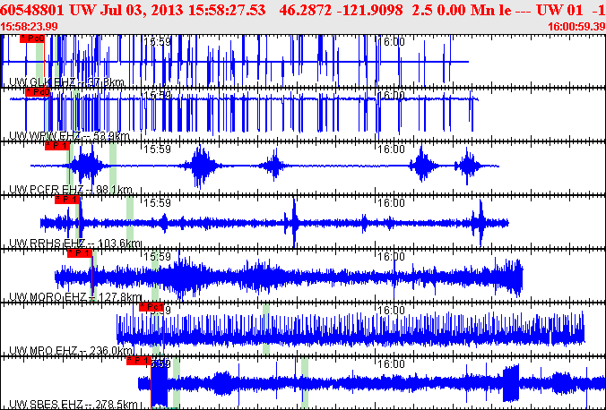Click the station label UW MORO EHZ -- 127.8km
This screenshot has height=410, width=606.
pos(75,297)
